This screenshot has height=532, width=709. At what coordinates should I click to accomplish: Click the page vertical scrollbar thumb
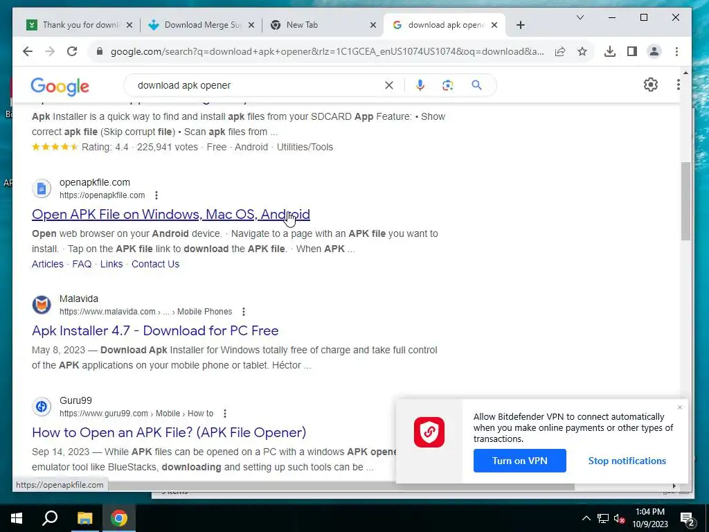[685, 201]
